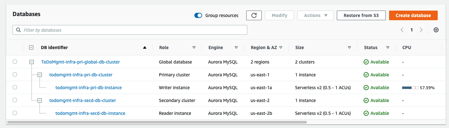This screenshot has width=449, height=128.
Task: Open todomgmt-infra-secd-db-instance link
Action: click(90, 113)
